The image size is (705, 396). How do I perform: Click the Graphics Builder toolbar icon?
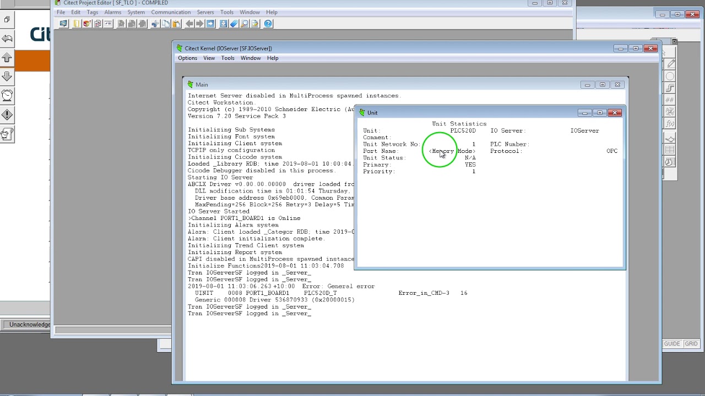tap(87, 24)
